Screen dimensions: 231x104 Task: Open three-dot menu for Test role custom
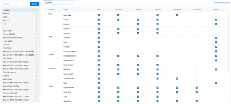[37, 72]
